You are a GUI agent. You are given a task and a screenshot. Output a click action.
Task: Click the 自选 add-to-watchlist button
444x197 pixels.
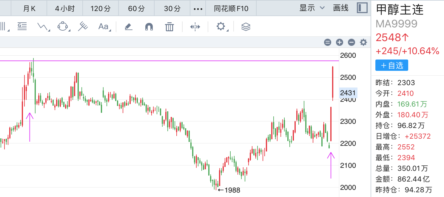point(391,65)
